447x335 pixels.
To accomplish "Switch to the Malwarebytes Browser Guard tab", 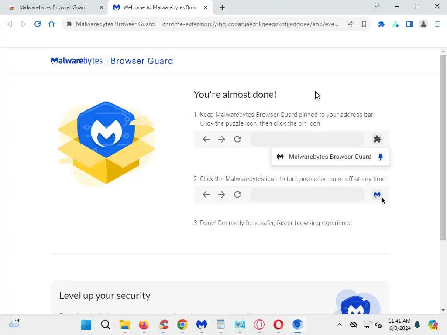I will (x=53, y=7).
